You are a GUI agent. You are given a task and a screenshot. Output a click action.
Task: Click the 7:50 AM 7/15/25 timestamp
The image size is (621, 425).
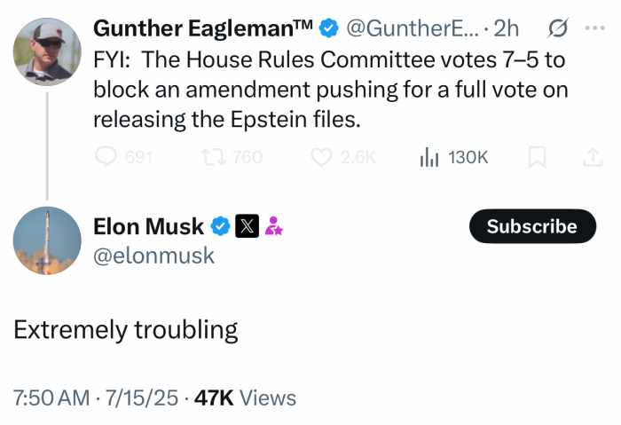96,397
